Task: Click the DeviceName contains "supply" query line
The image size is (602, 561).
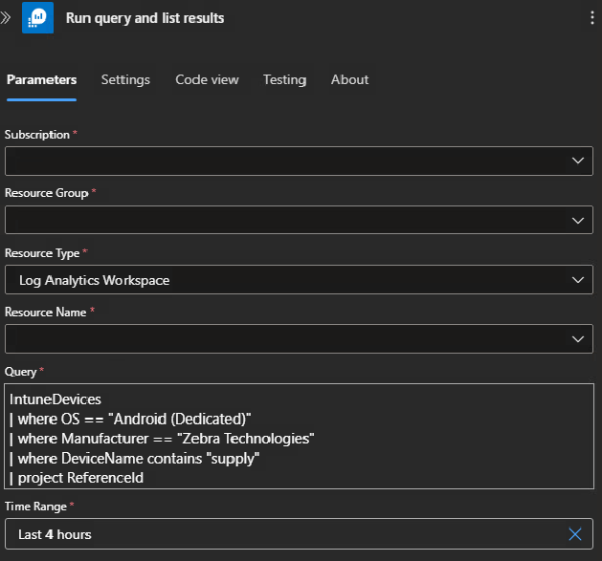Action: coord(139,458)
